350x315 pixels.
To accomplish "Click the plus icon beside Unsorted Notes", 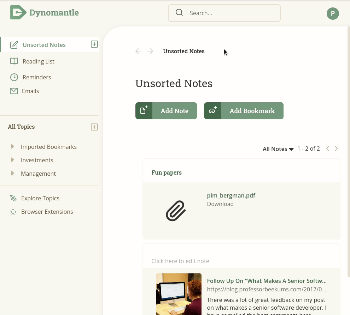I will pos(94,44).
